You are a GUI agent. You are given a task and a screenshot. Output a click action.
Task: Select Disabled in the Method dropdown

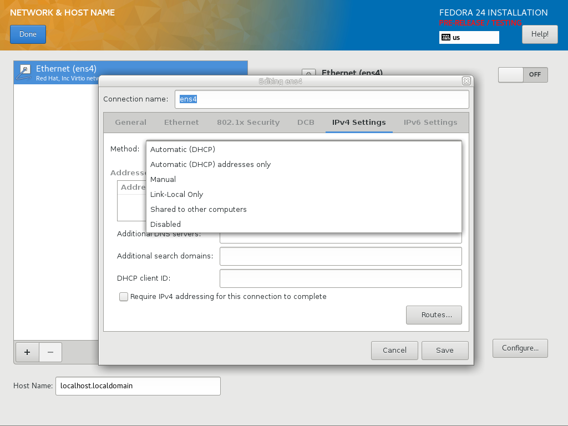coord(304,224)
